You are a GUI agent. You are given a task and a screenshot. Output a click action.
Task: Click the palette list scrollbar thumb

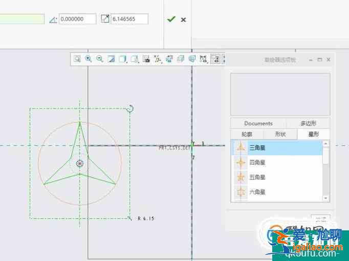(325, 156)
